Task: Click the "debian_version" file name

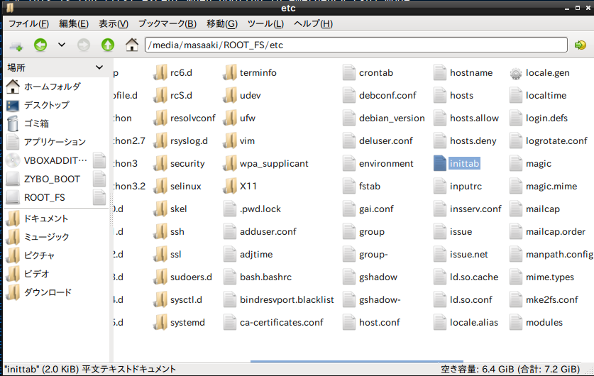Action: [392, 118]
